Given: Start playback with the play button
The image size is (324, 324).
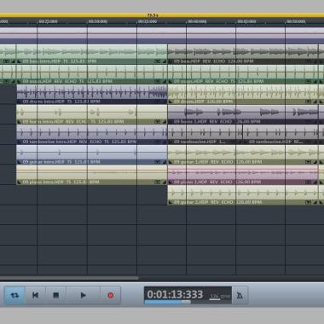Looking at the screenshot, I should (83, 296).
